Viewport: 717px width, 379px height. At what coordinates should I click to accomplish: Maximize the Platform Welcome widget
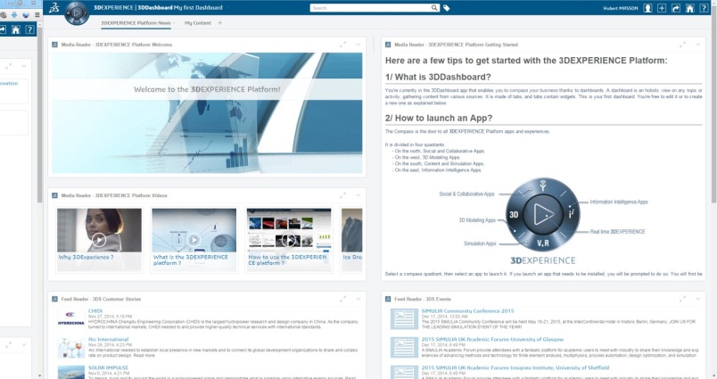click(x=343, y=44)
